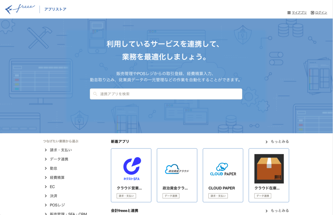Click the つなげたい業務から選ぶ sidebar heading
This screenshot has width=333, height=215.
pyautogui.click(x=61, y=141)
